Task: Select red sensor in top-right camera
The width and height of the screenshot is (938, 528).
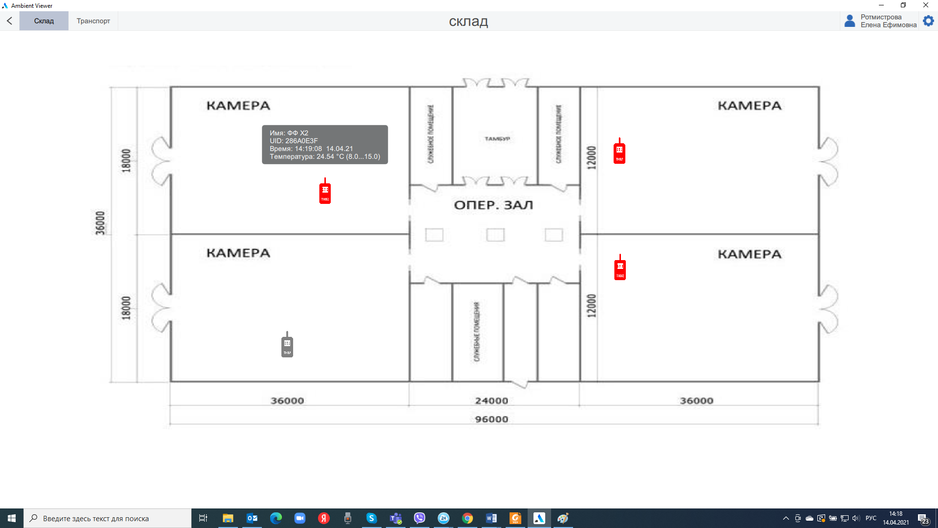Action: tap(619, 153)
